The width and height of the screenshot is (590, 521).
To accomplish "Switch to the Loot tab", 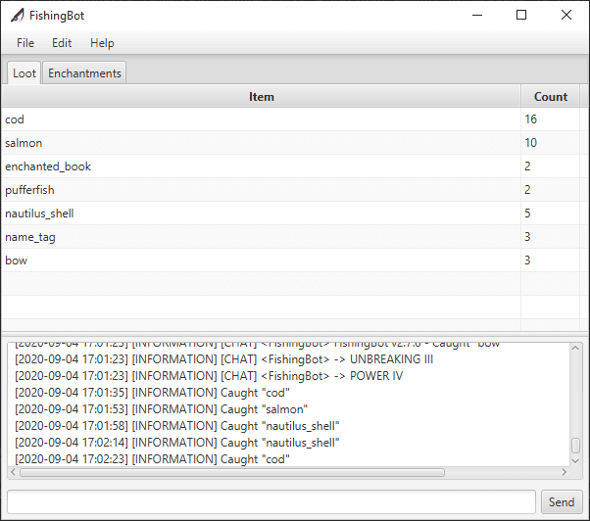I will pyautogui.click(x=25, y=72).
